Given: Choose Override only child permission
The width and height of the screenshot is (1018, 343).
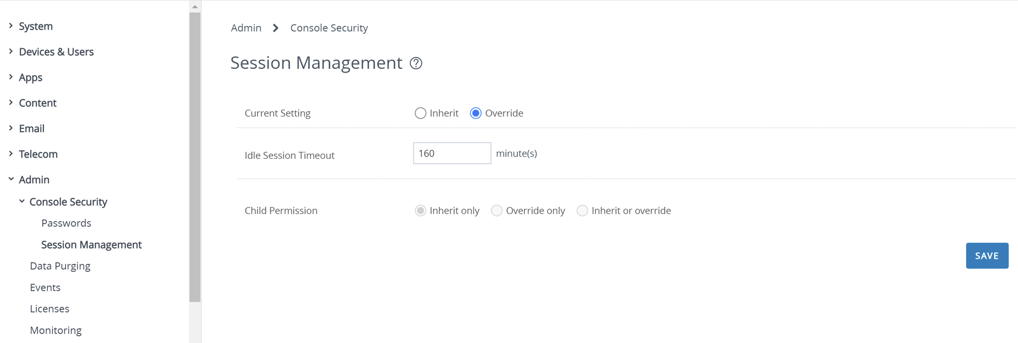Looking at the screenshot, I should pos(497,211).
